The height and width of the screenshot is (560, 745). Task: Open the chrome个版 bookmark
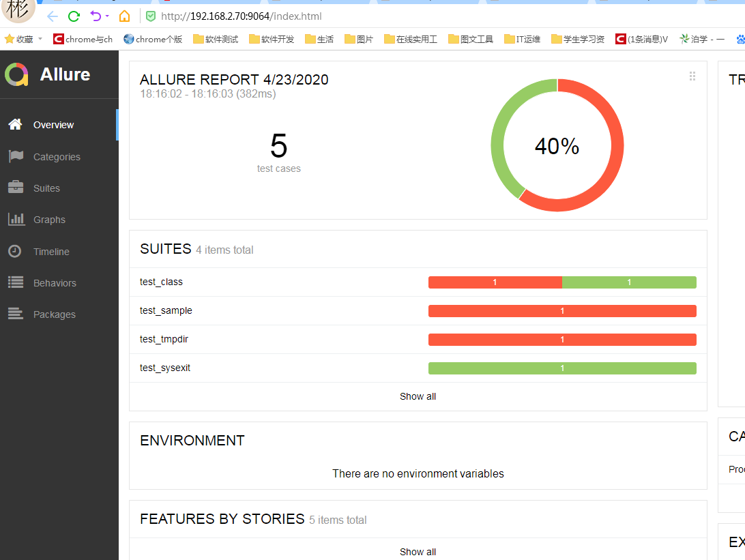(x=153, y=39)
